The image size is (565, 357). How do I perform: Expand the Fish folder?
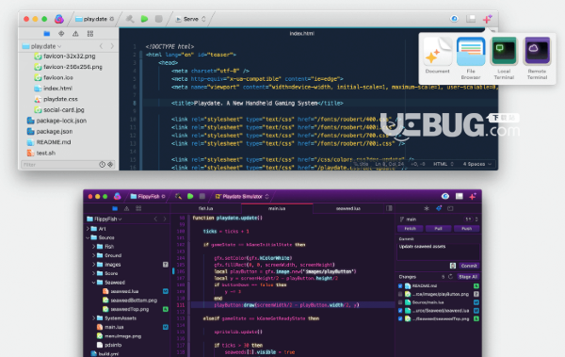point(93,247)
